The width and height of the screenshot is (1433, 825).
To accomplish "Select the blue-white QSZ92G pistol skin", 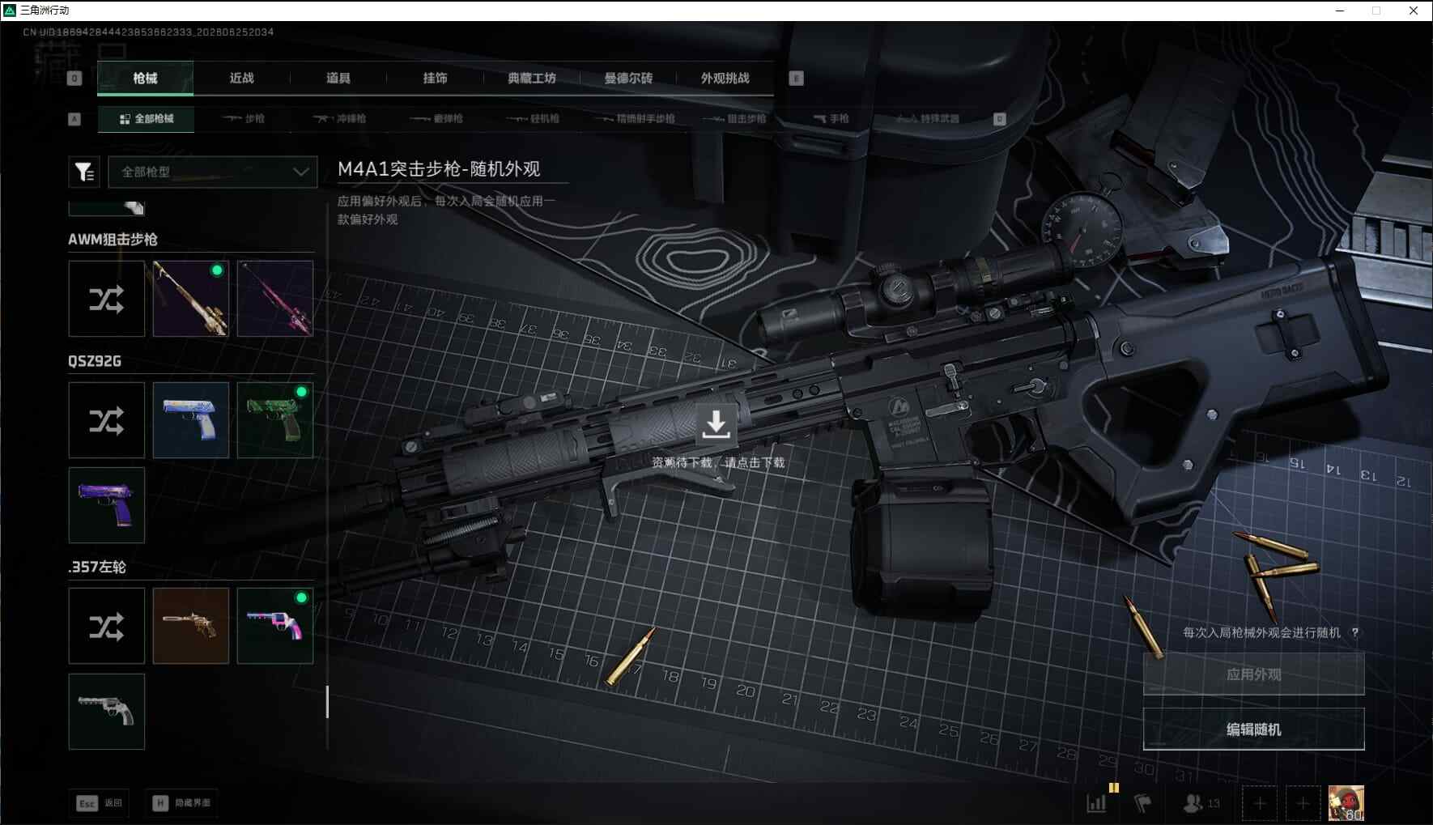I will (191, 420).
